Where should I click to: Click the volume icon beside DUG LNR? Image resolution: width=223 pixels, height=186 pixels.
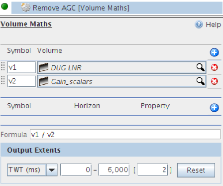pyautogui.click(x=44, y=67)
